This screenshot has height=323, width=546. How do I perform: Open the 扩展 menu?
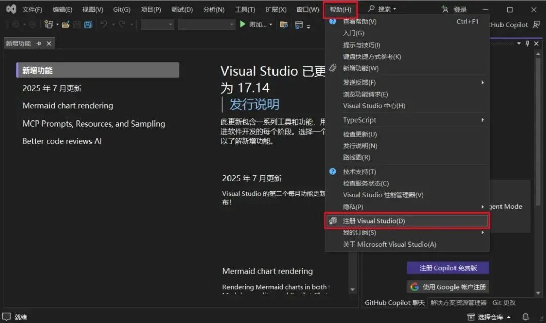(276, 10)
